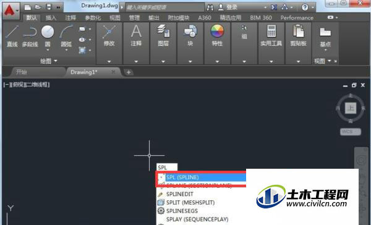This screenshot has width=371, height=225.
Task: Open the Properties (特性) color wheel panel
Action: pos(217,35)
